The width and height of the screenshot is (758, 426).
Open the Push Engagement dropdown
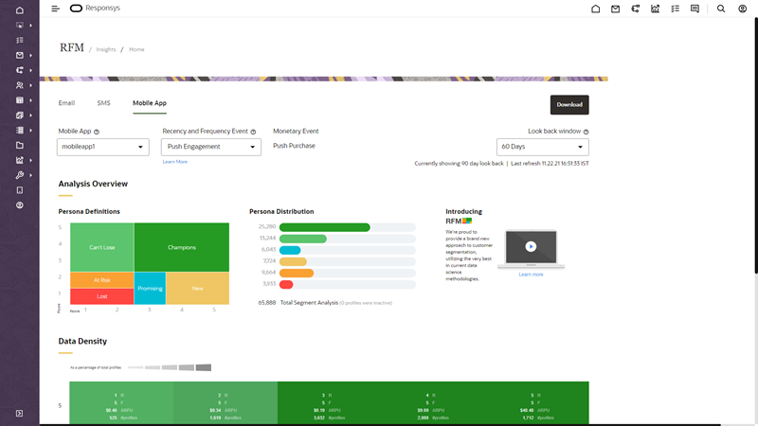pyautogui.click(x=211, y=147)
